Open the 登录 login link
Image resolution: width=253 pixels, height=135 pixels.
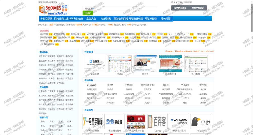173,3
